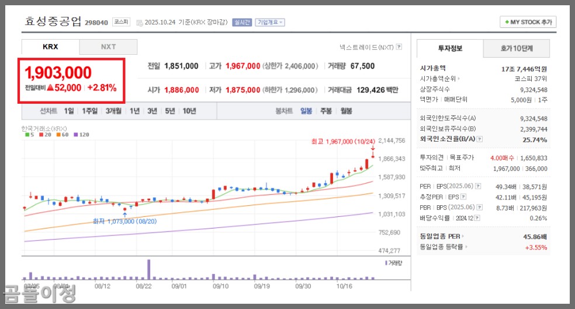This screenshot has height=309, width=575.
Task: Click the 최저 1,073,000 (08/20) chart marker
Action: click(124, 221)
